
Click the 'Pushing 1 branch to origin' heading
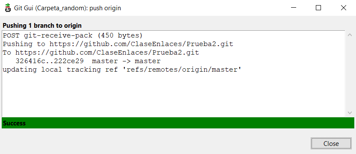tap(42, 25)
